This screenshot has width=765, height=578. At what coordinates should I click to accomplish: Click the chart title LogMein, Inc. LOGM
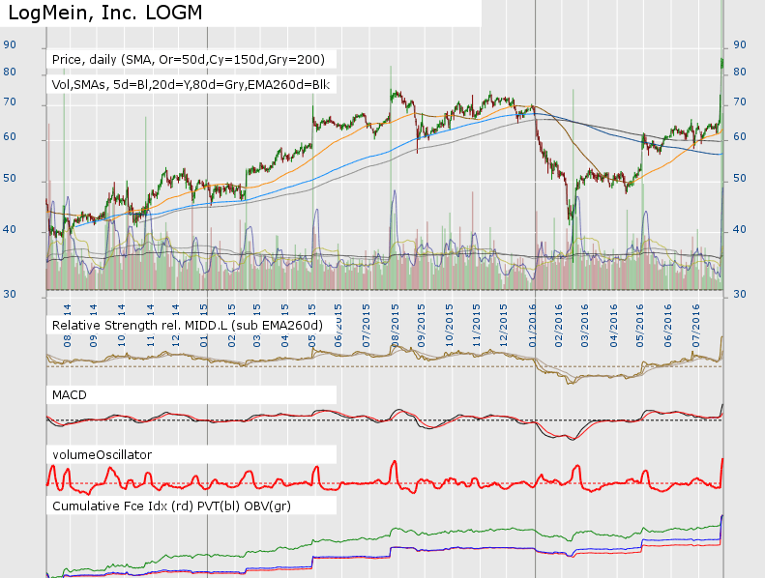pos(105,13)
